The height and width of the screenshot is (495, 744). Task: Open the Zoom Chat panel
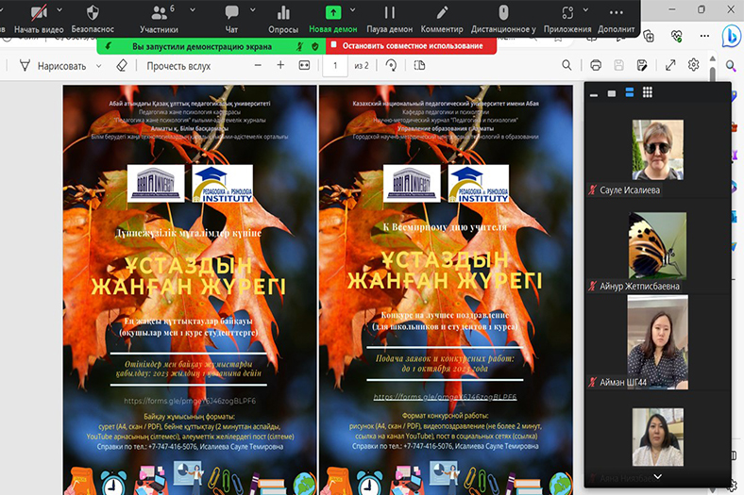click(x=231, y=19)
